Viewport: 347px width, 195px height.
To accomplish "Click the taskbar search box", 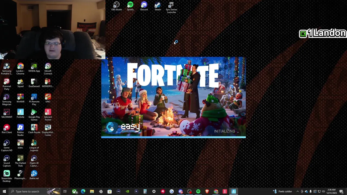I will 35,191.
